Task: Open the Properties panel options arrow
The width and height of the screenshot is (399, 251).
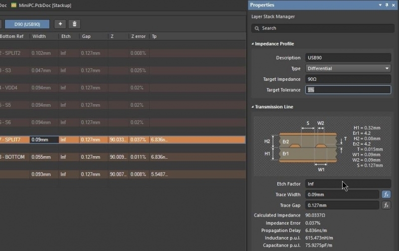Action: pyautogui.click(x=380, y=5)
